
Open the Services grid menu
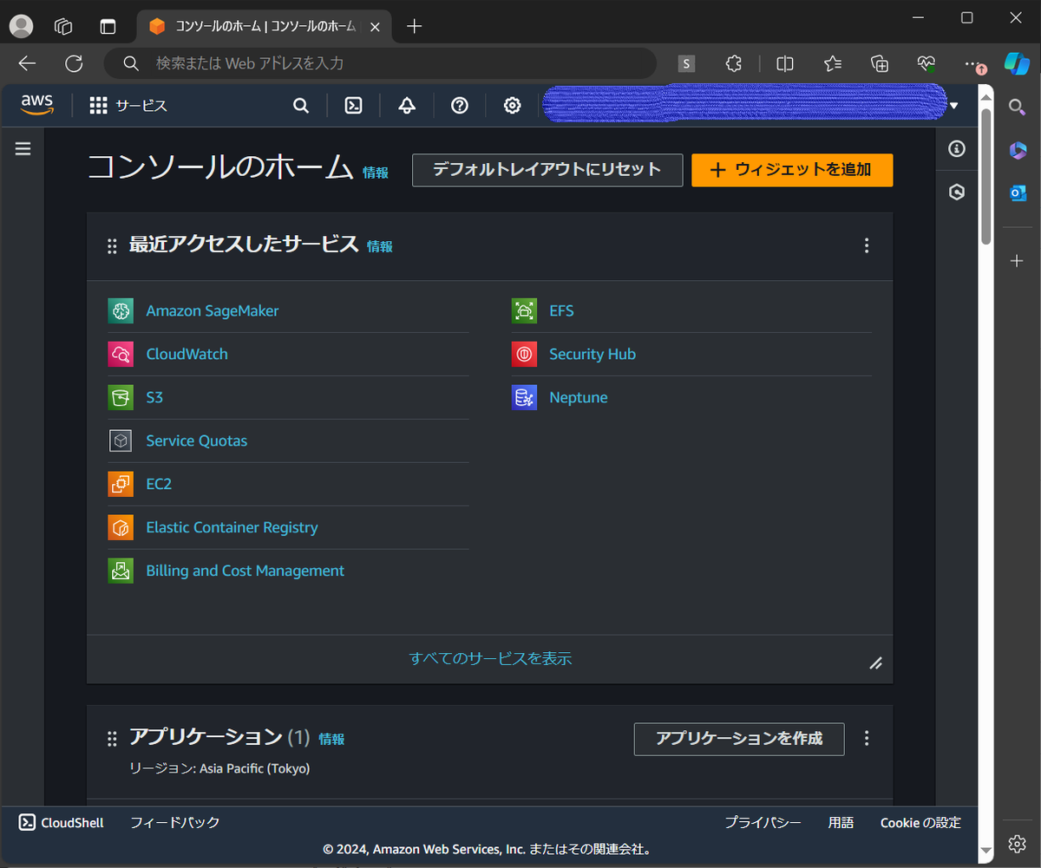pyautogui.click(x=99, y=106)
